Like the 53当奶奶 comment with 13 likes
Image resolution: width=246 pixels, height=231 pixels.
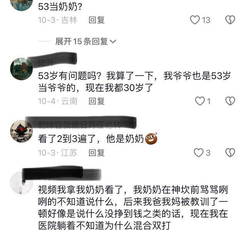195,20
